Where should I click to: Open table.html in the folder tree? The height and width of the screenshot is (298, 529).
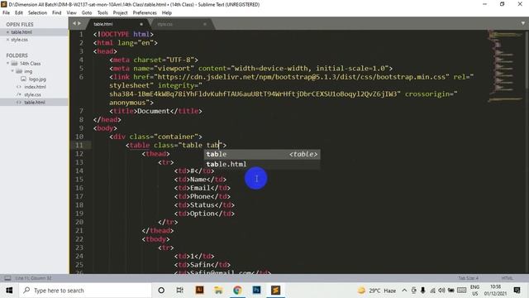point(35,103)
